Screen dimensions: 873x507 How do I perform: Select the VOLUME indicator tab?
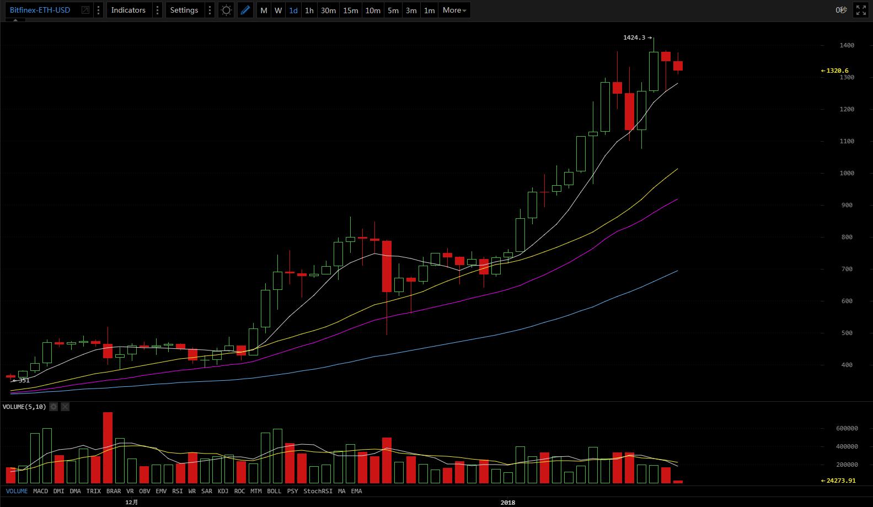(x=17, y=491)
